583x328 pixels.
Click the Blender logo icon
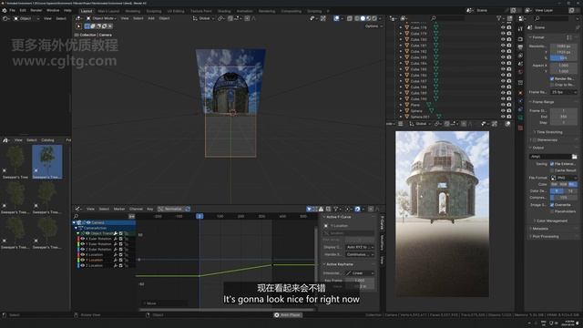click(x=4, y=10)
